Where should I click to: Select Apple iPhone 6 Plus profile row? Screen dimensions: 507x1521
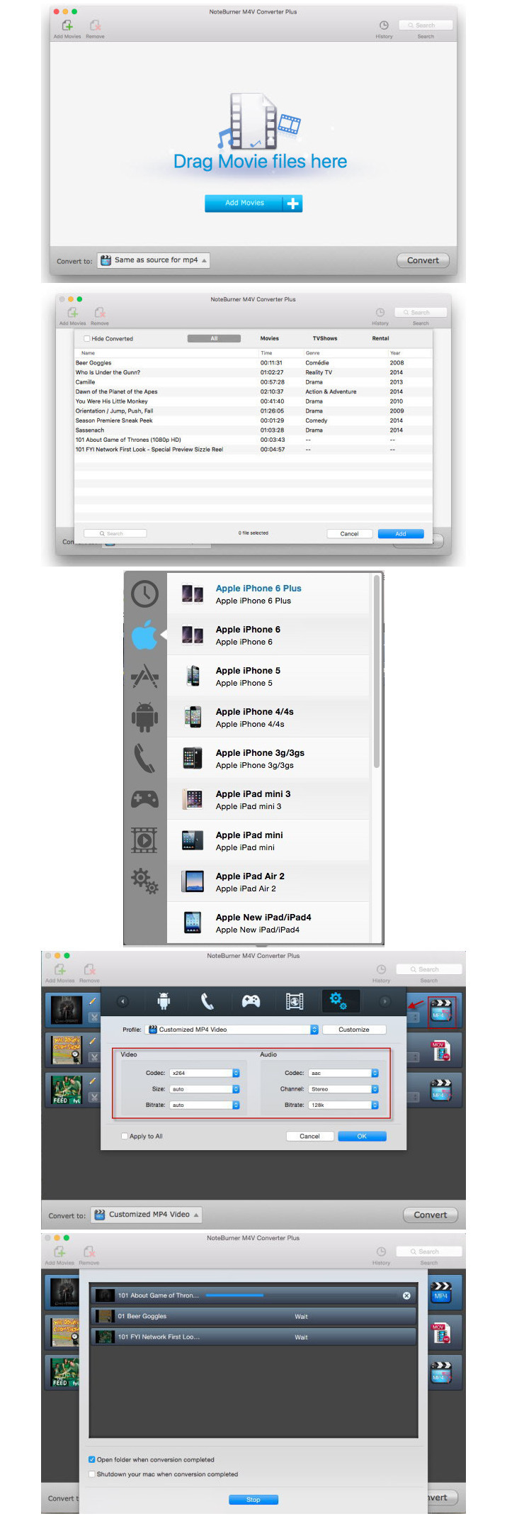click(268, 594)
